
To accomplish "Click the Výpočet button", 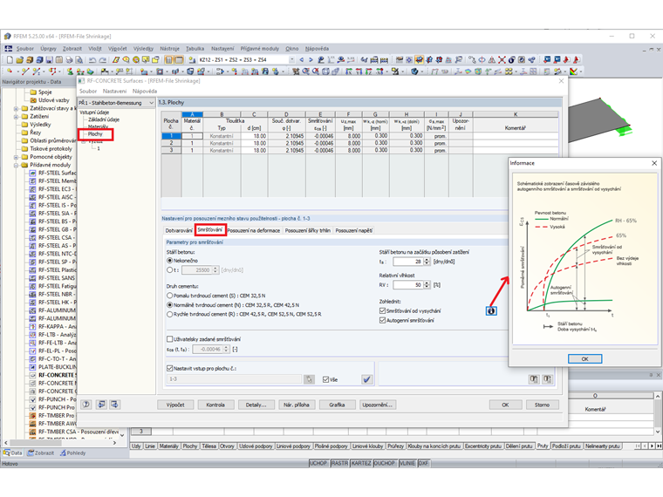I will pyautogui.click(x=175, y=405).
